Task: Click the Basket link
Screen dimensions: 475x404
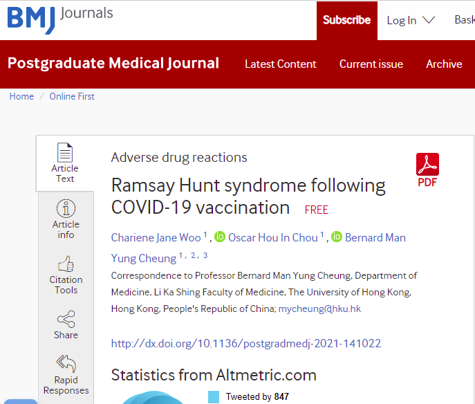Action: pyautogui.click(x=465, y=19)
